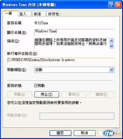The height and width of the screenshot is (139, 123).
Task: Click the 繼續(R) resume button
Action: click(x=102, y=94)
